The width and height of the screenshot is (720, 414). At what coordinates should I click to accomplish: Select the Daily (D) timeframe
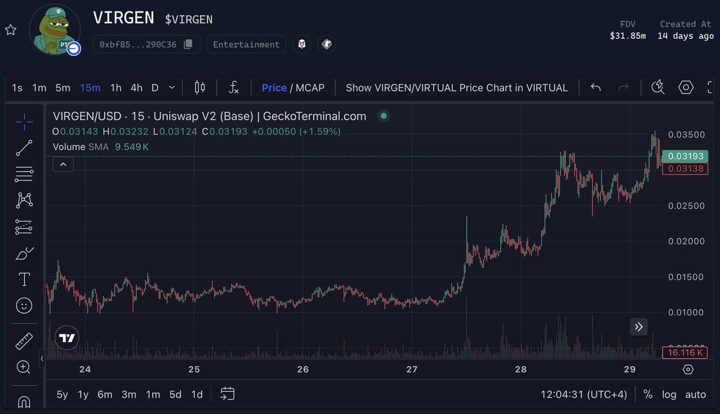tap(154, 87)
